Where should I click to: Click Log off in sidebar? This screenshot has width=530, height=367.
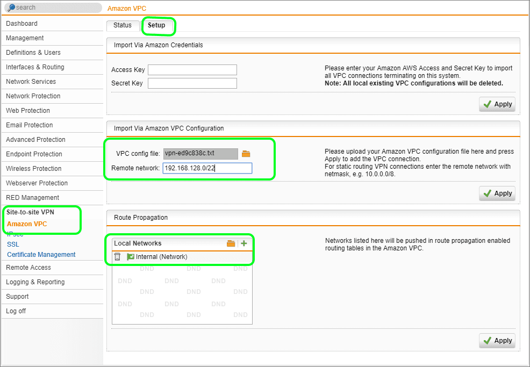click(52, 311)
